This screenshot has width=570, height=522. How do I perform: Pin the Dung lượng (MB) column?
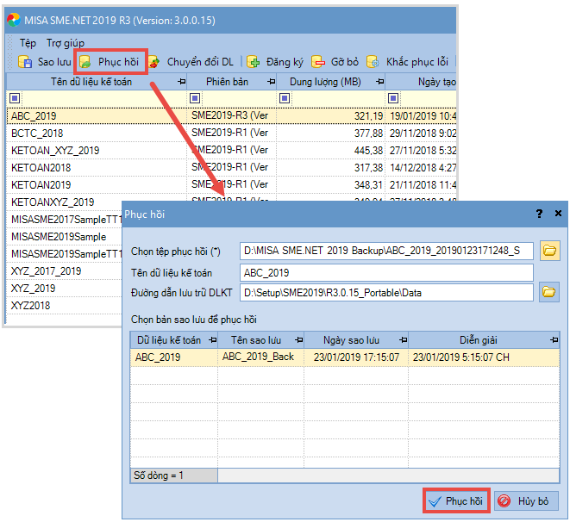(x=380, y=82)
